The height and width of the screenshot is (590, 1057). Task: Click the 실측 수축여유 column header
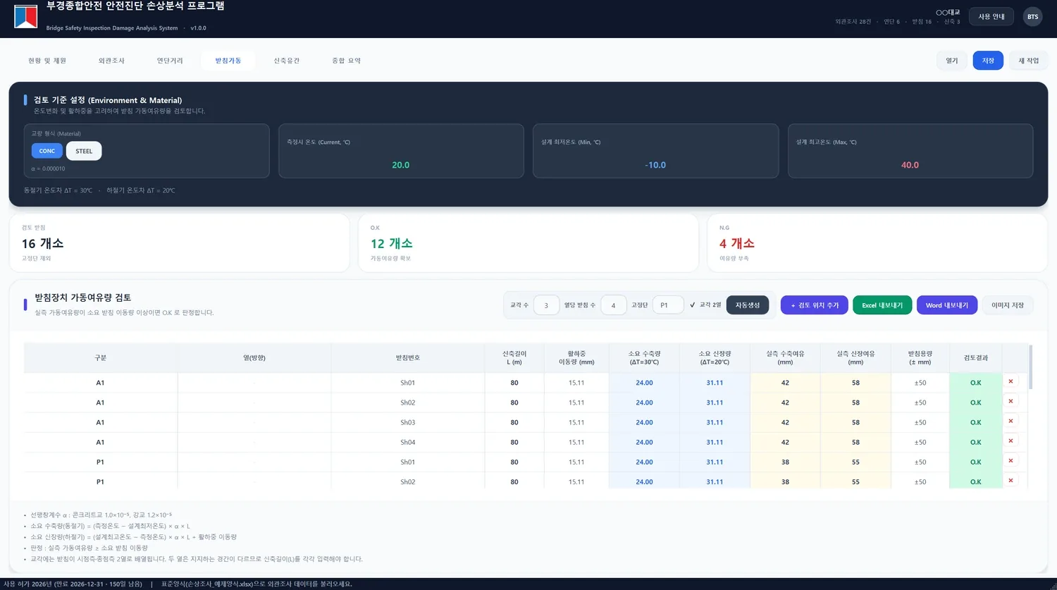click(x=785, y=358)
